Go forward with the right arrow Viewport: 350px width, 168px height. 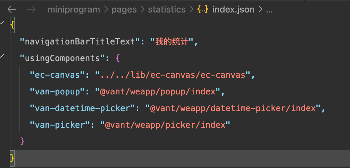pyautogui.click(x=31, y=10)
